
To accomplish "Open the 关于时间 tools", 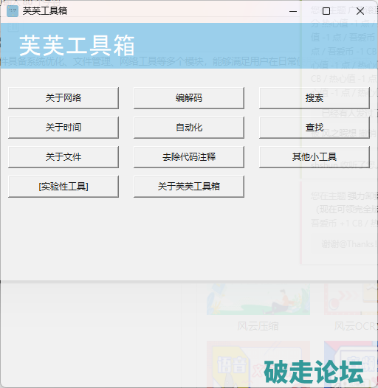I will (x=63, y=128).
